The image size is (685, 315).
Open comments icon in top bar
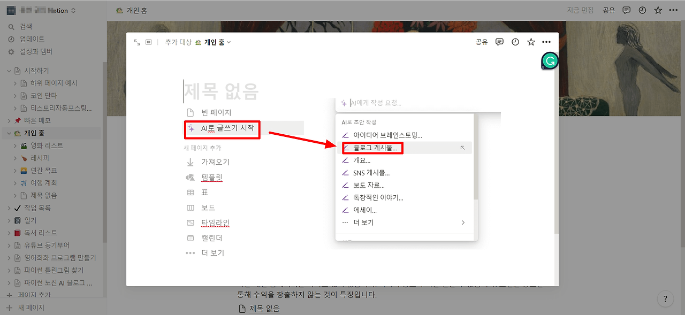pos(627,10)
